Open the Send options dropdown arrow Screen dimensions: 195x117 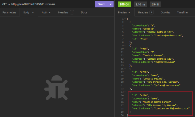pyautogui.click(x=111, y=4)
